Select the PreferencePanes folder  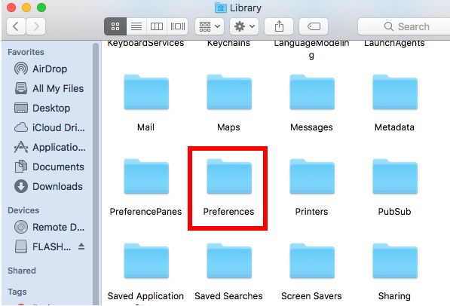[x=145, y=187]
